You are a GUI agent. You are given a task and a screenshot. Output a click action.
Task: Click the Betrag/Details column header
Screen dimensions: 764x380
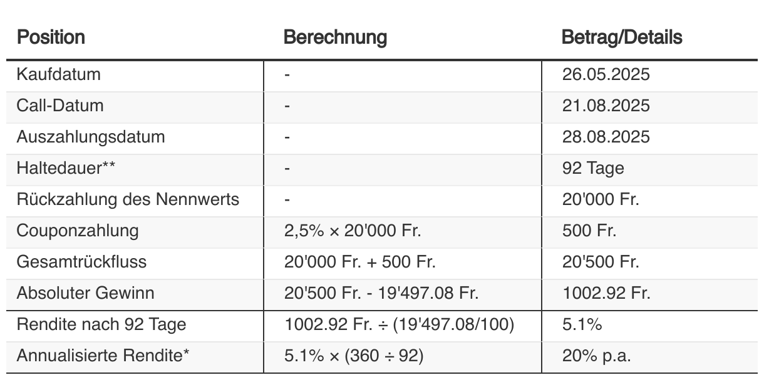(621, 37)
